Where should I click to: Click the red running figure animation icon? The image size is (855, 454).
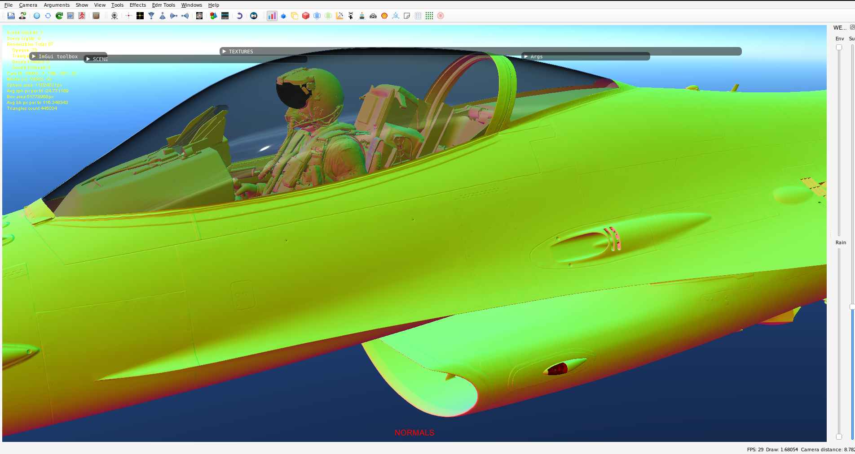(x=82, y=16)
